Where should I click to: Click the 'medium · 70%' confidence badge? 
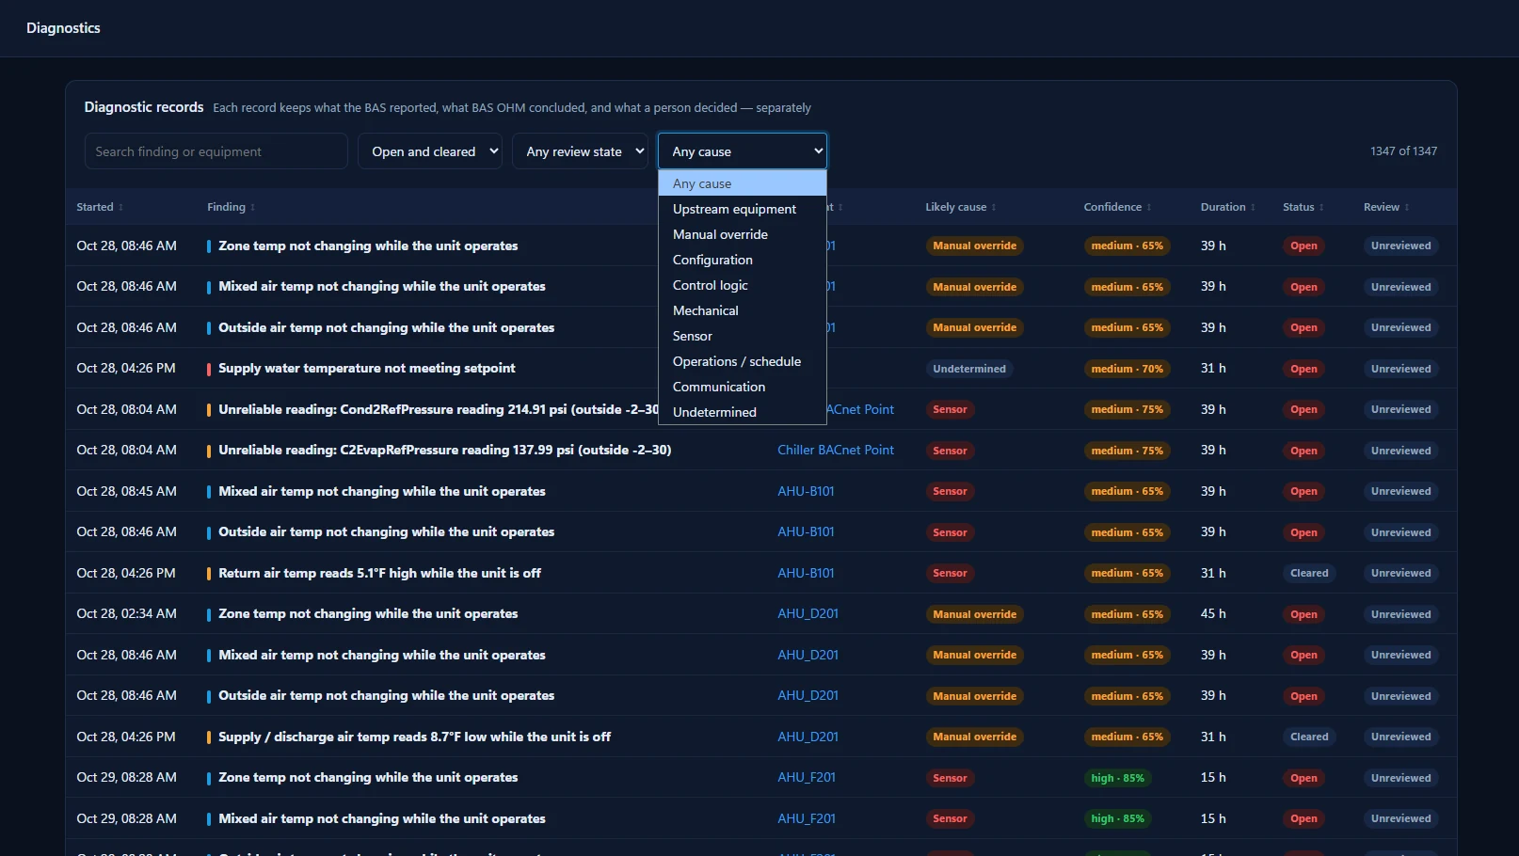tap(1127, 369)
